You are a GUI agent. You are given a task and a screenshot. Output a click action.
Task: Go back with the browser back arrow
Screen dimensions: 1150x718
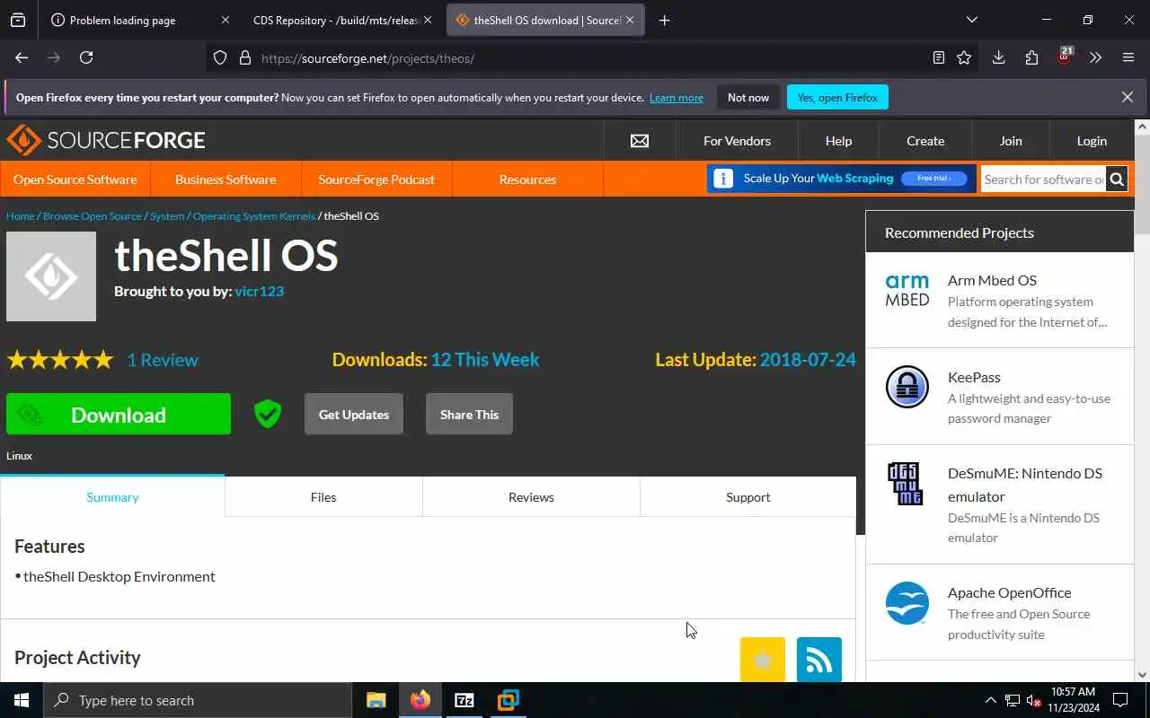(22, 57)
